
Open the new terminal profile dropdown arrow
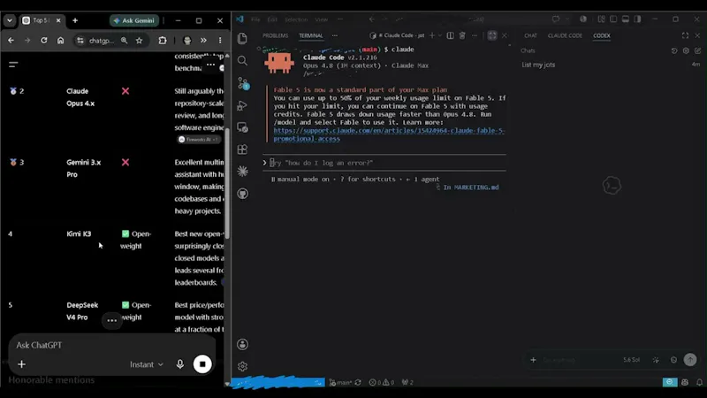click(439, 35)
